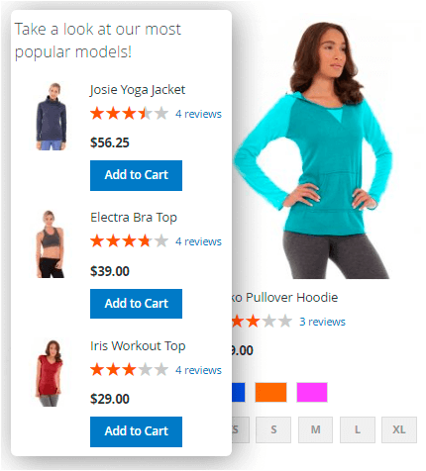
Task: Add Iris Workout Top to cart
Action: point(136,431)
